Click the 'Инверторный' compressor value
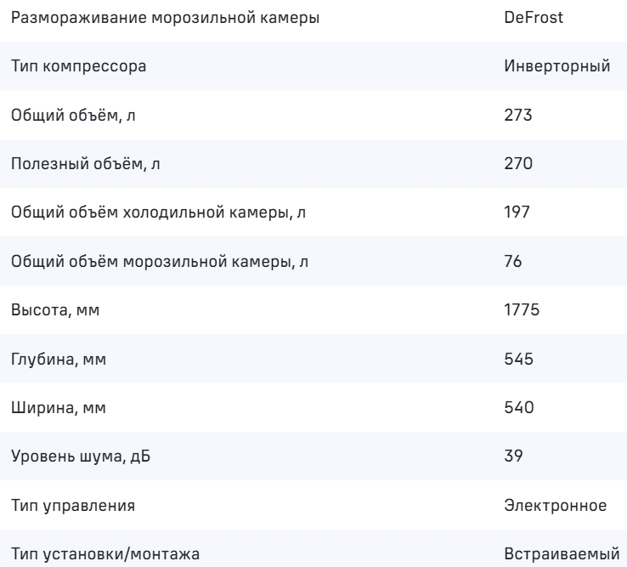The width and height of the screenshot is (627, 567). coord(556,66)
